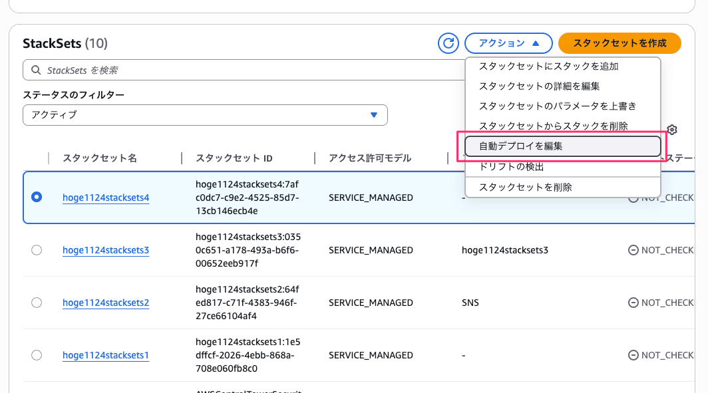Collapse the アクション dropdown menu

(508, 43)
